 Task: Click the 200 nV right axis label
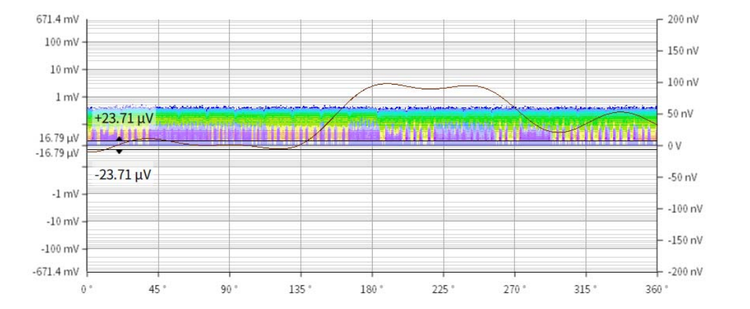tap(682, 19)
